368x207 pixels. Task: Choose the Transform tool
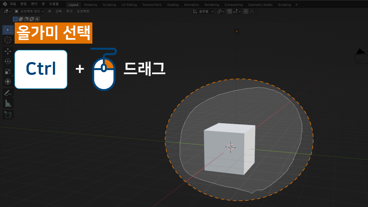tap(8, 82)
